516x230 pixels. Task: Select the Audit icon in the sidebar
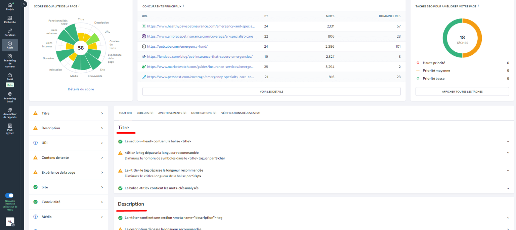[10, 45]
